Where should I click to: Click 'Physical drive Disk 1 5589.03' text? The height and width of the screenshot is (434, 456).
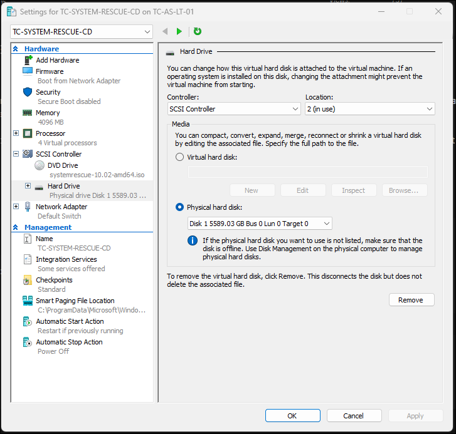tap(98, 195)
